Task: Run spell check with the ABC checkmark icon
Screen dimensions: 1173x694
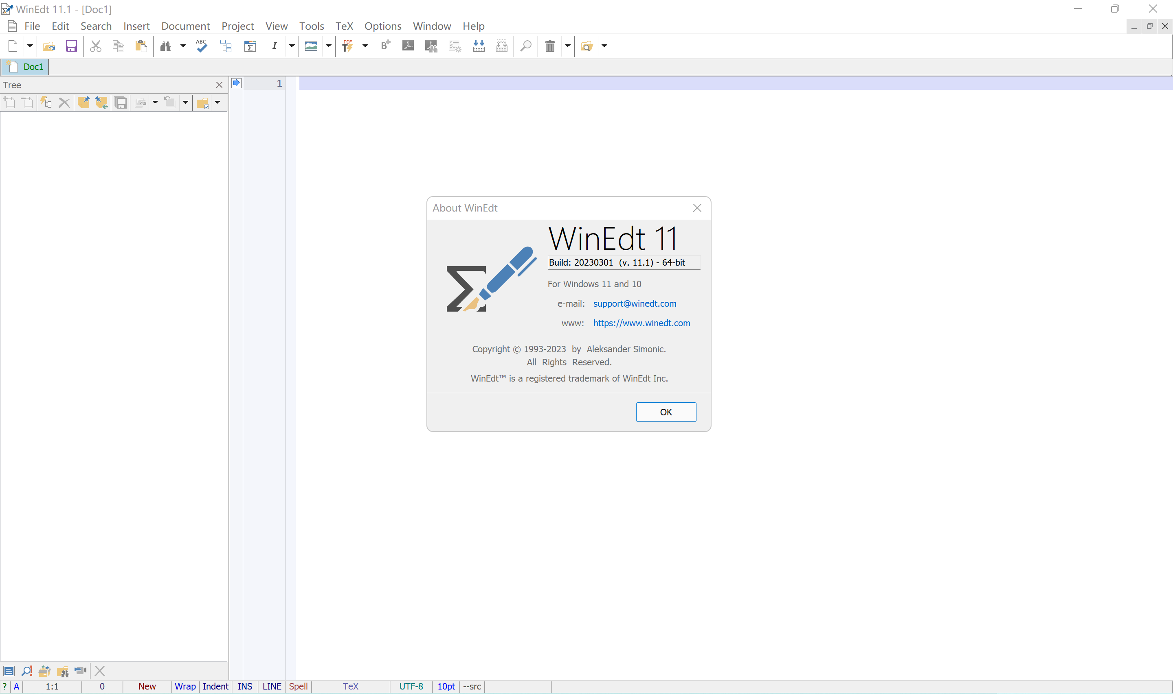Action: (x=202, y=46)
